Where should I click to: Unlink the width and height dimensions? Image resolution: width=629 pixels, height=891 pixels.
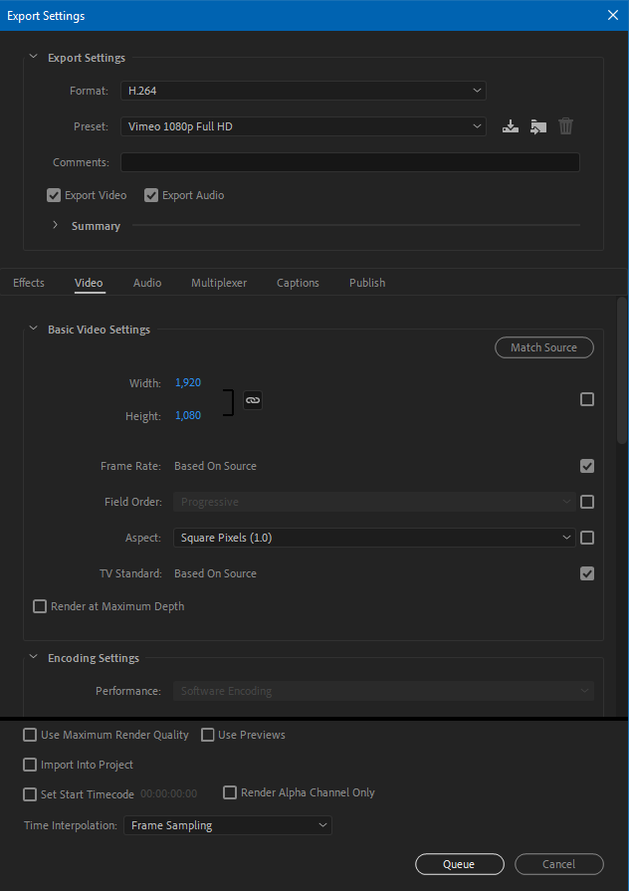point(252,399)
